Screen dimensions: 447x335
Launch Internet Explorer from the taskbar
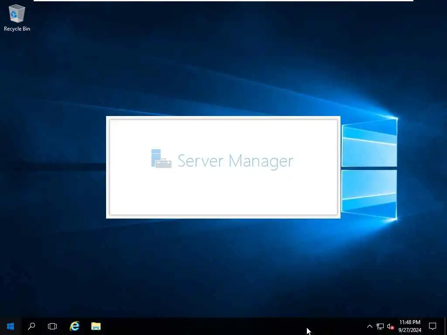point(74,326)
